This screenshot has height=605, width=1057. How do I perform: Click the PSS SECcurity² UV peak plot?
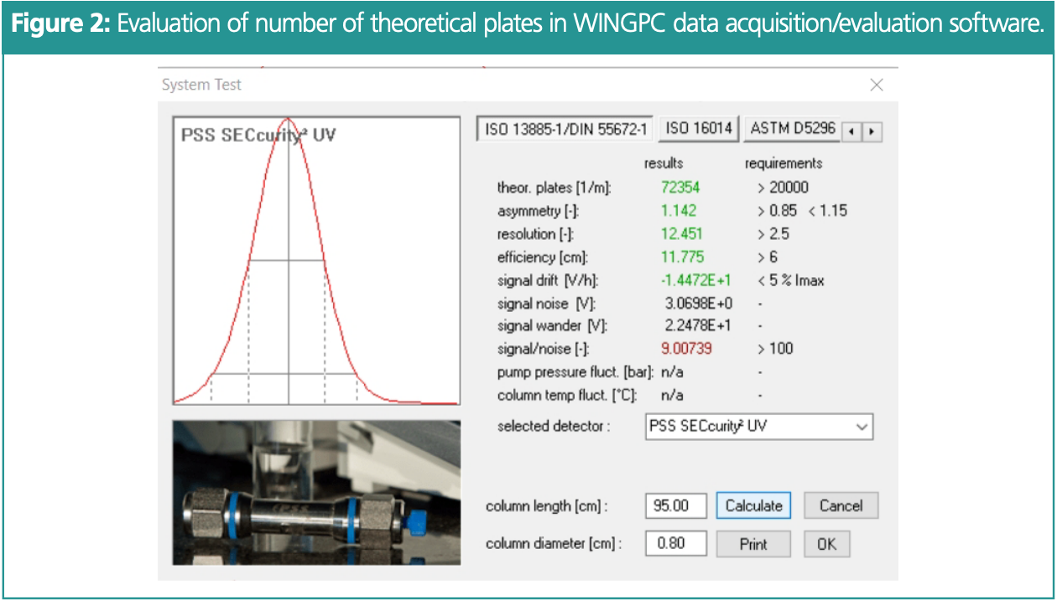tap(316, 258)
